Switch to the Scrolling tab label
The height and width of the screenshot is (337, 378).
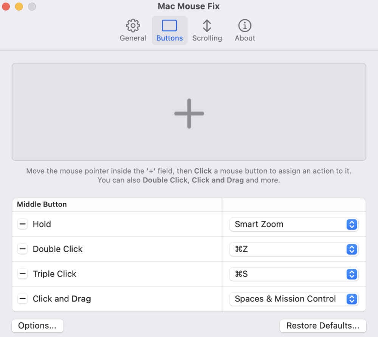(207, 38)
